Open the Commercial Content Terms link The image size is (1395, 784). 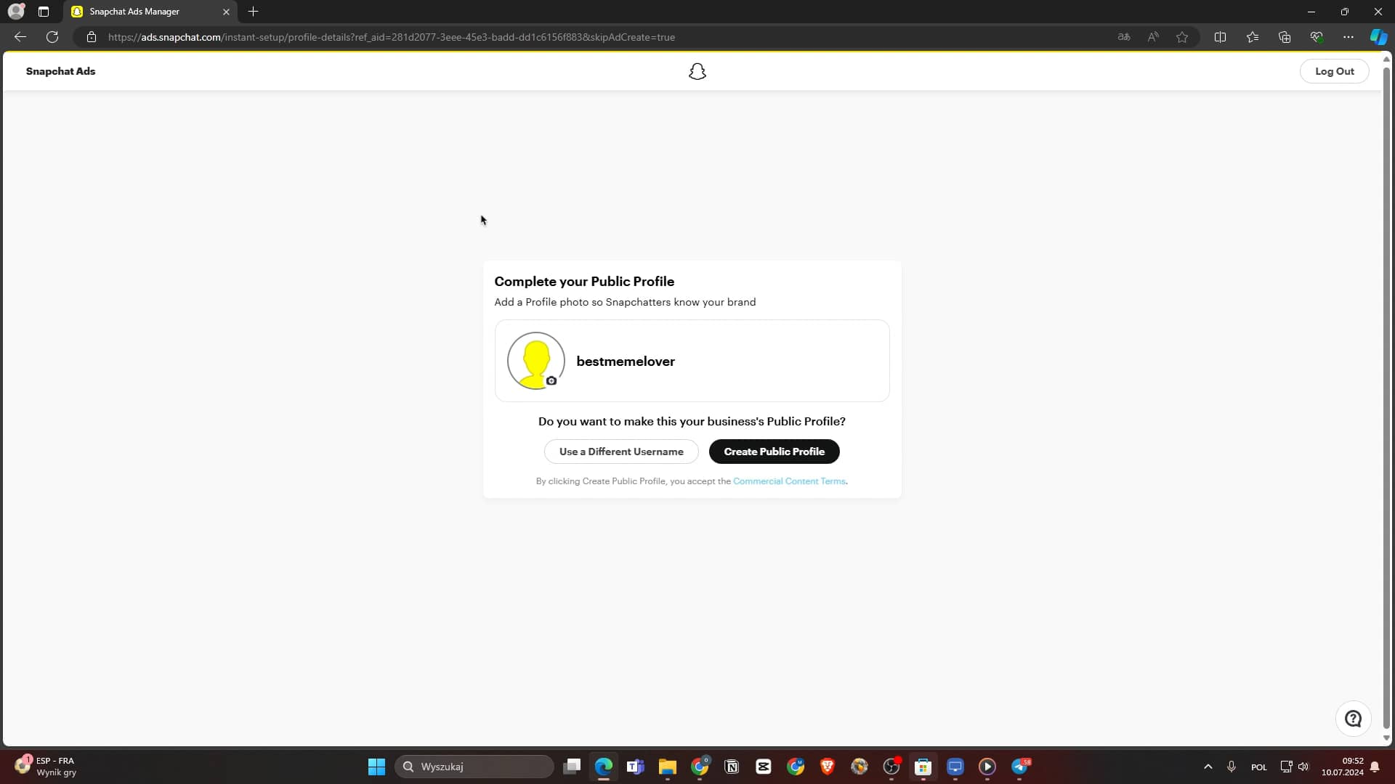click(x=790, y=481)
